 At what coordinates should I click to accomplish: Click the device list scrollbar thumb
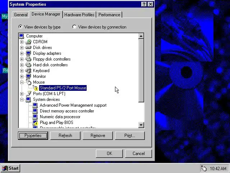(x=141, y=71)
